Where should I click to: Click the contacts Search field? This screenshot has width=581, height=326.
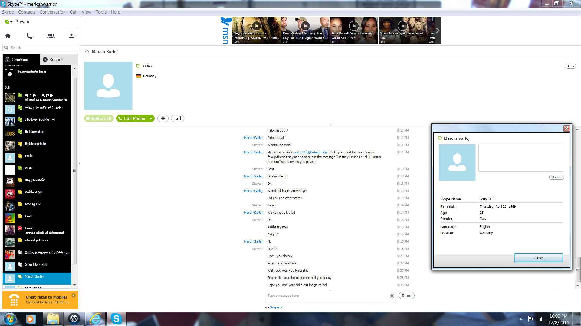[40, 48]
